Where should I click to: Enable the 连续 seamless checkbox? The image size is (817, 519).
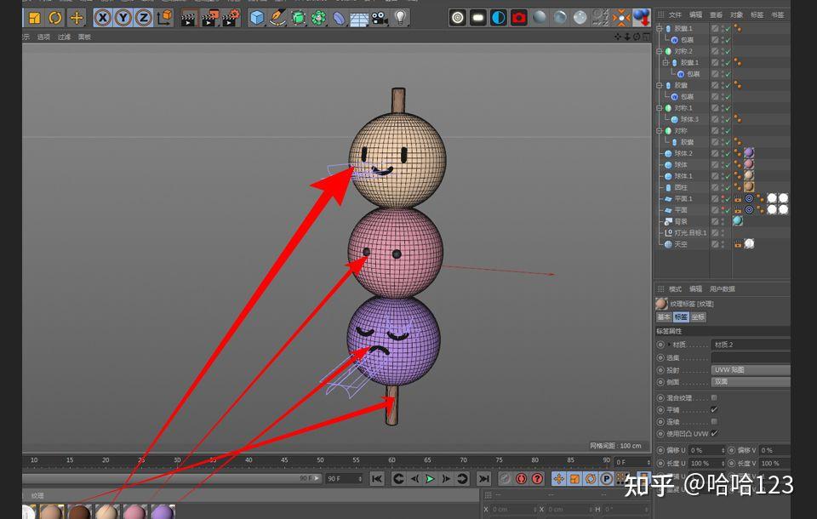[x=714, y=421]
